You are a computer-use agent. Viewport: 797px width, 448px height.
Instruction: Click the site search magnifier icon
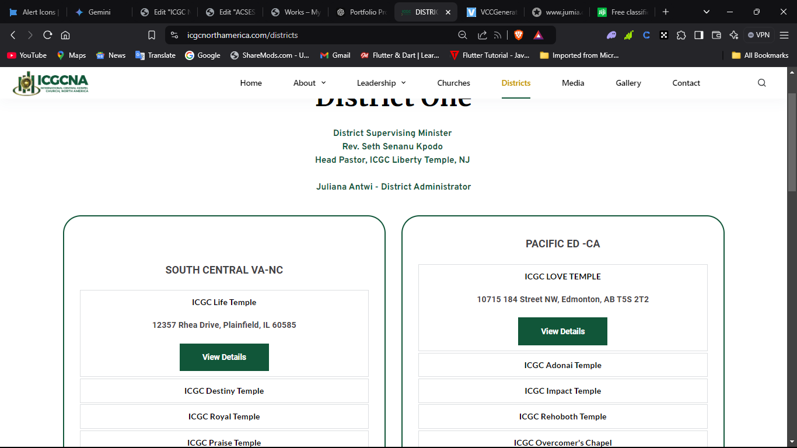[761, 83]
